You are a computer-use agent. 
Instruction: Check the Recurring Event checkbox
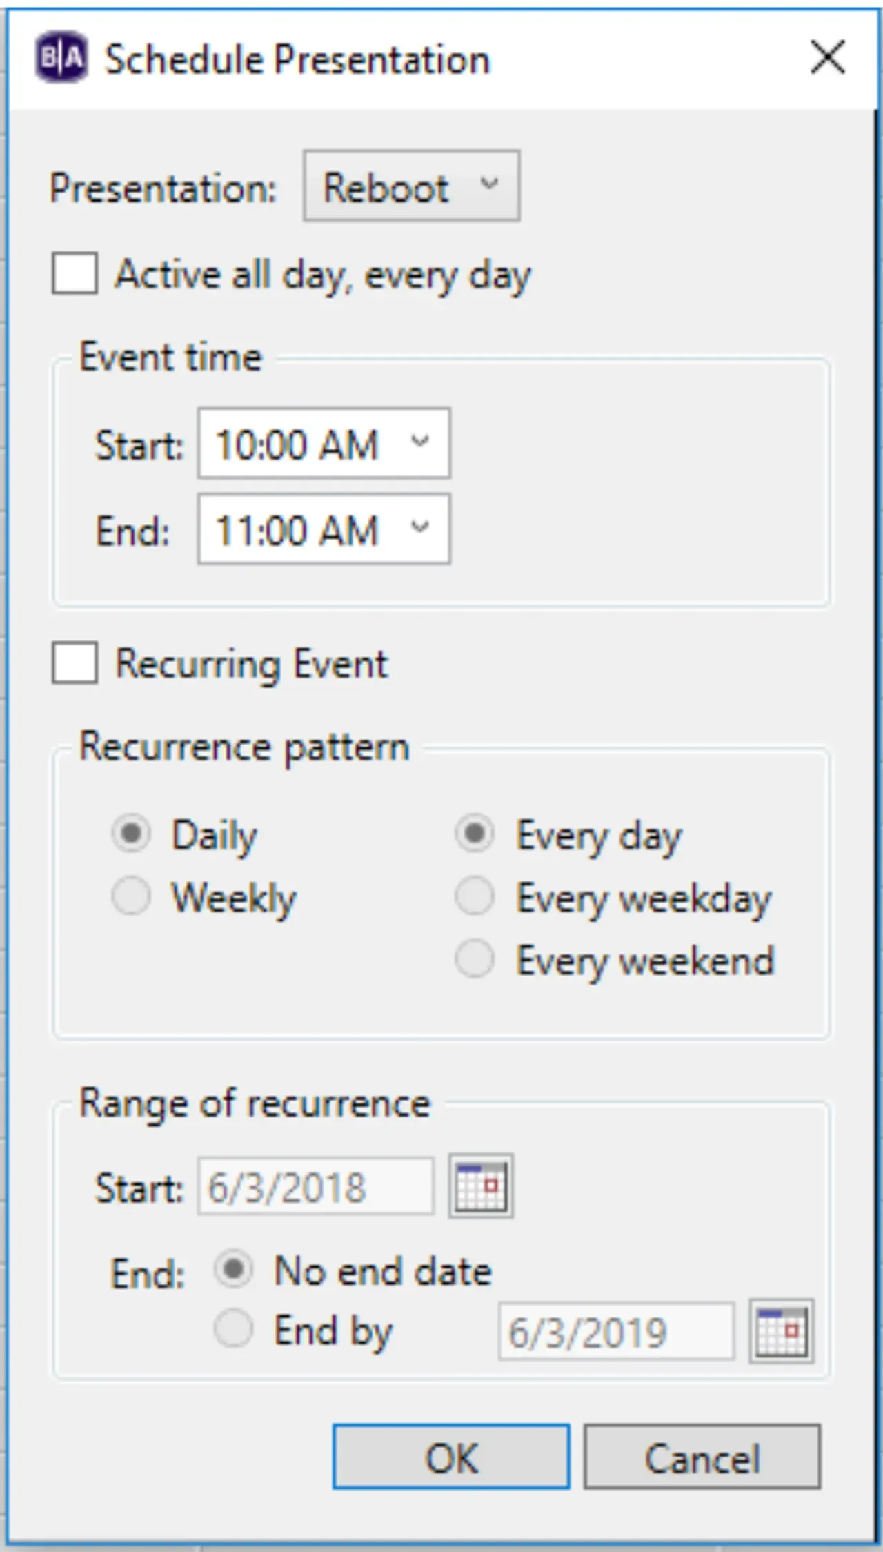[x=75, y=663]
